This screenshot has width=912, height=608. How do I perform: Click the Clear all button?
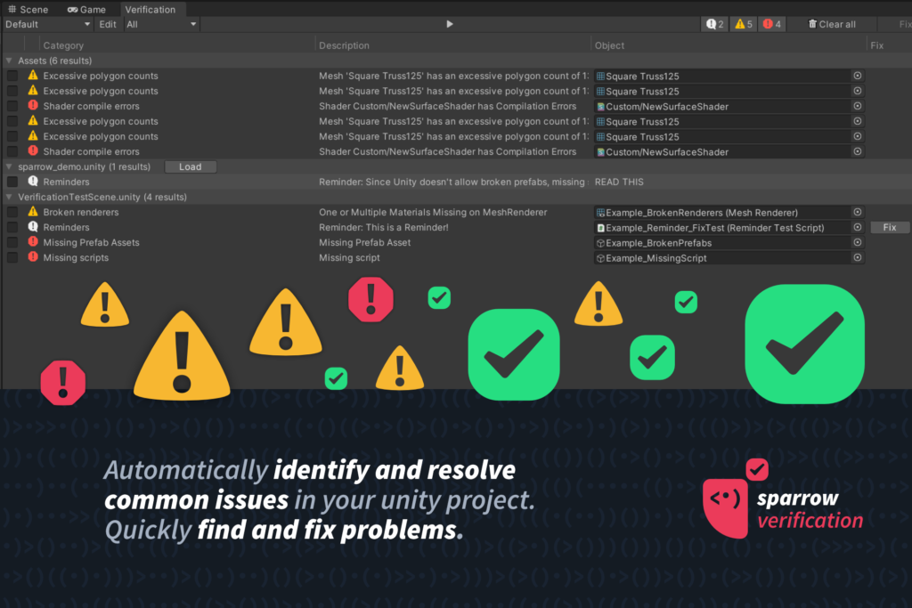(832, 24)
